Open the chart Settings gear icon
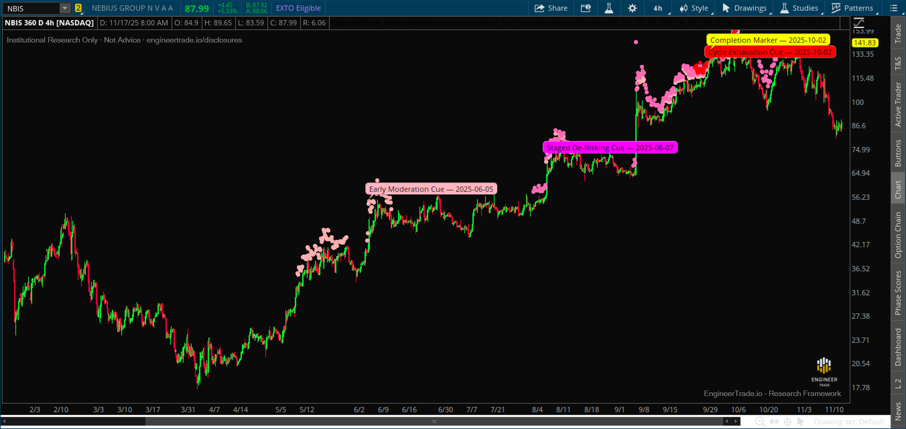The width and height of the screenshot is (906, 429). tap(632, 8)
